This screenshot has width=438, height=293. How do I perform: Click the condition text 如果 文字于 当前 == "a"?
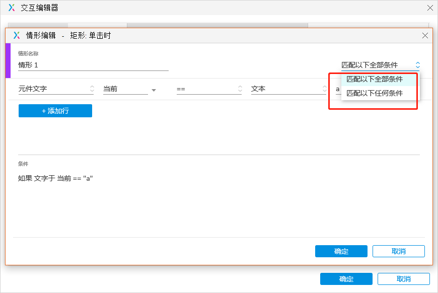55,178
